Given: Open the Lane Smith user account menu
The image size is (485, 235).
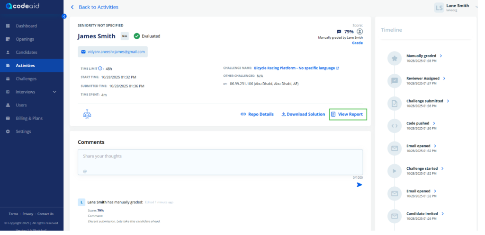Looking at the screenshot, I should pyautogui.click(x=453, y=7).
